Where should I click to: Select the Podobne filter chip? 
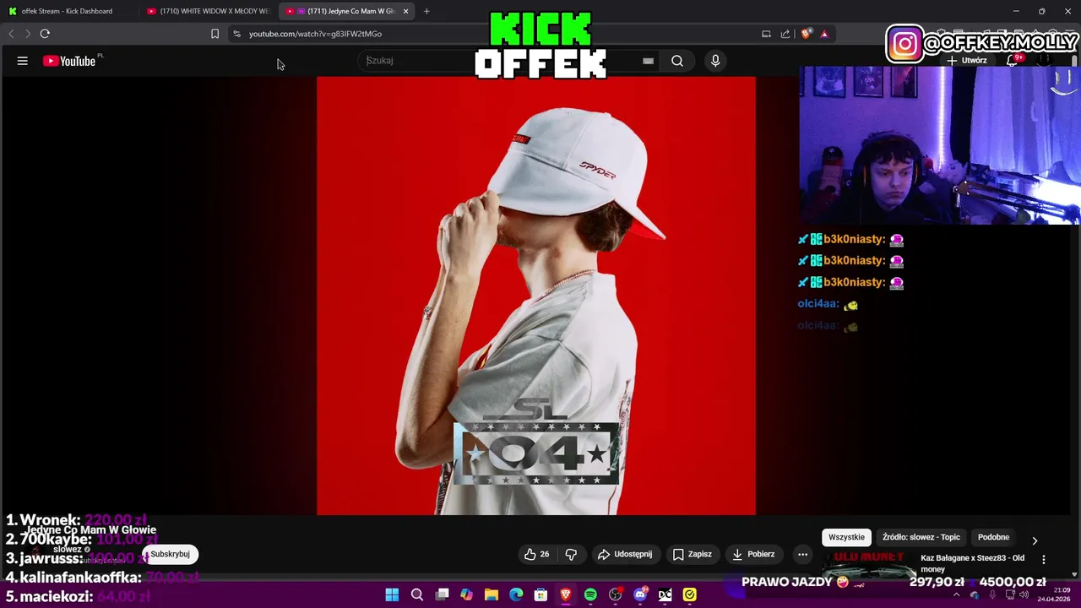993,537
